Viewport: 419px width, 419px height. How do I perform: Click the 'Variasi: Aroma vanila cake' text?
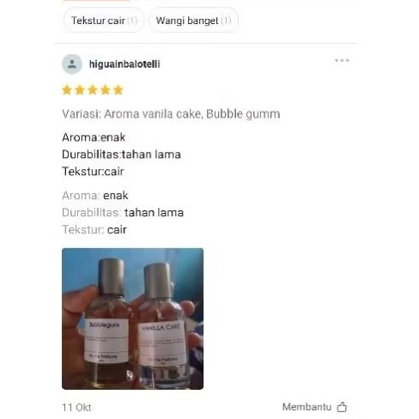point(132,114)
